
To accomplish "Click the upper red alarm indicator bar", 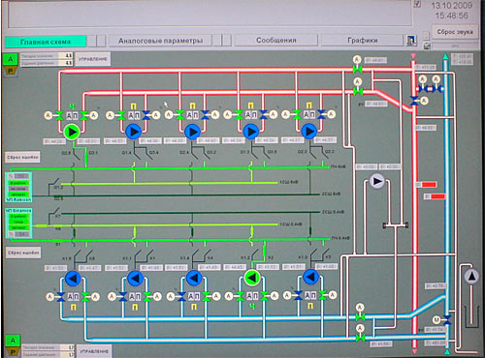I will (x=429, y=185).
